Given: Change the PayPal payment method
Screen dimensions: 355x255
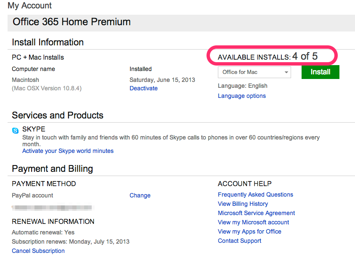Looking at the screenshot, I should 140,195.
